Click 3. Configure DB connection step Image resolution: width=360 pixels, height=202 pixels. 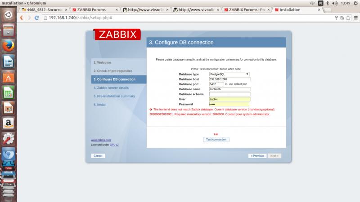(x=119, y=79)
